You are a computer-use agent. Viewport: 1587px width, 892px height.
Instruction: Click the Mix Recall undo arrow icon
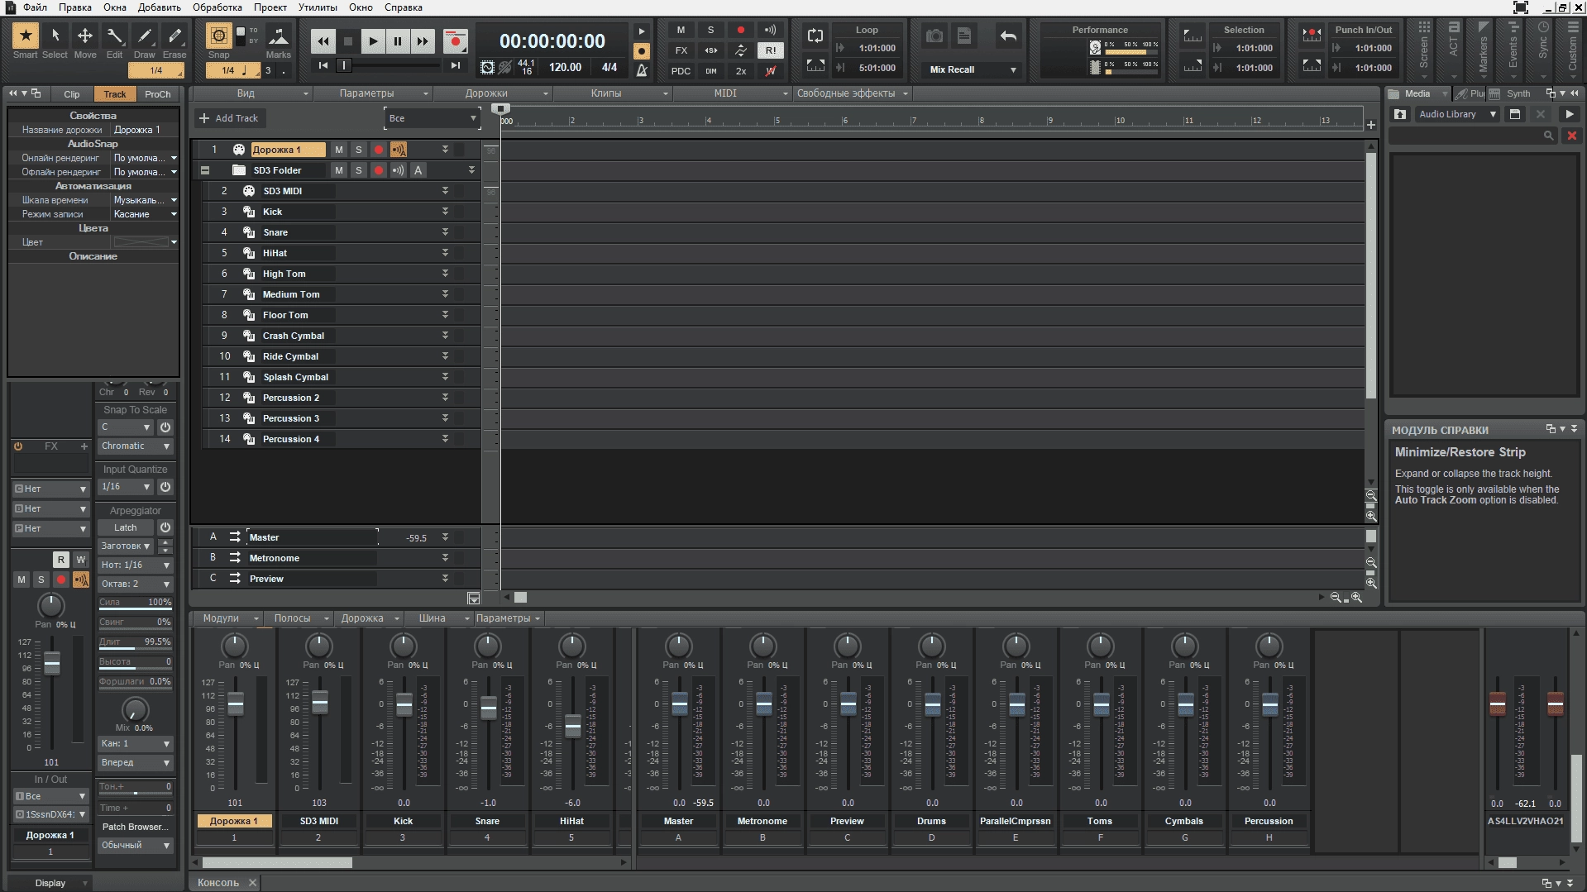tap(1008, 36)
